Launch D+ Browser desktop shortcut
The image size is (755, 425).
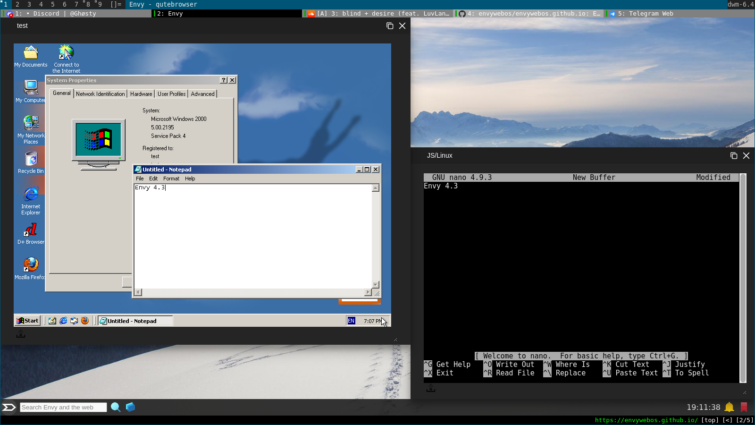click(31, 233)
